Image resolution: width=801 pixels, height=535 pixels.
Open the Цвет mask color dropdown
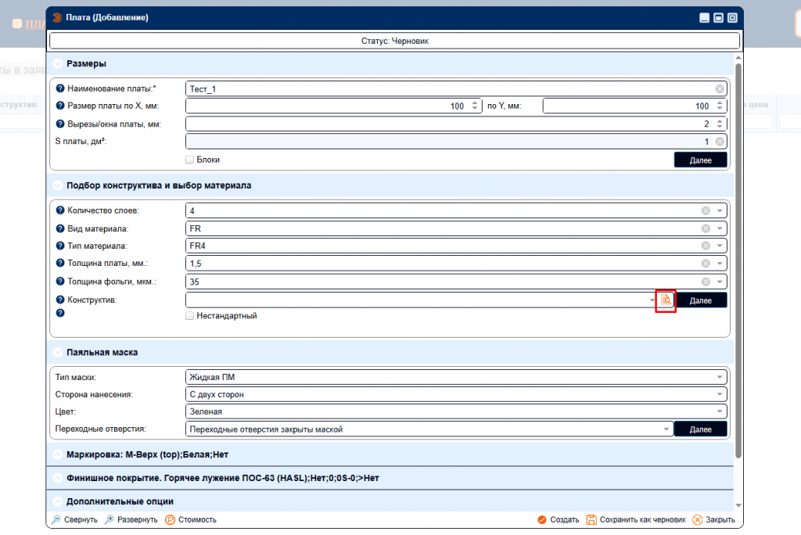coord(720,411)
